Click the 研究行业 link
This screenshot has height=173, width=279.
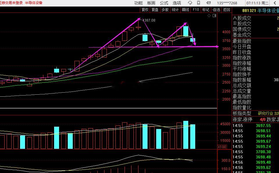(266, 114)
